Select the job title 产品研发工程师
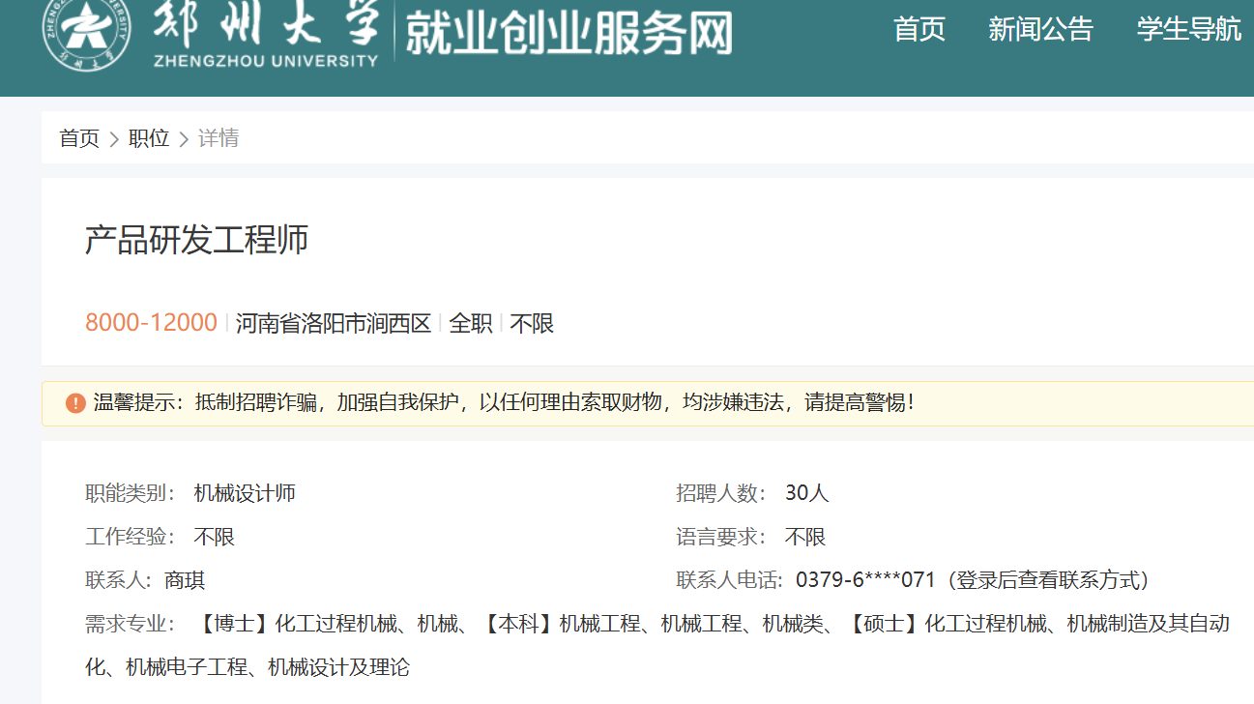Screen dimensions: 1254x704 coord(196,240)
